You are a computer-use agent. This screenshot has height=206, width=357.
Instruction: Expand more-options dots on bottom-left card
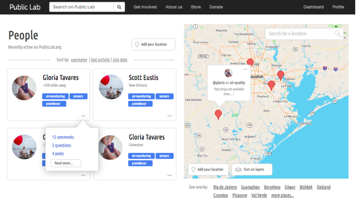pyautogui.click(x=83, y=175)
